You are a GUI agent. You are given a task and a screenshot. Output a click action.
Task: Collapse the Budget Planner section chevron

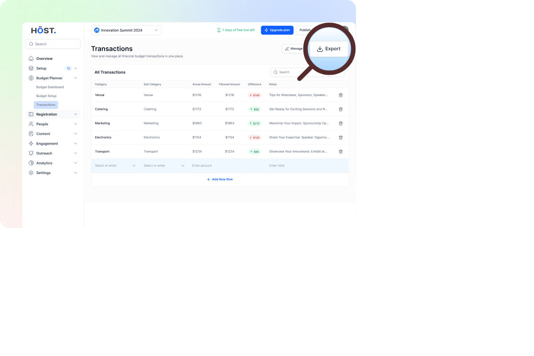tap(76, 78)
